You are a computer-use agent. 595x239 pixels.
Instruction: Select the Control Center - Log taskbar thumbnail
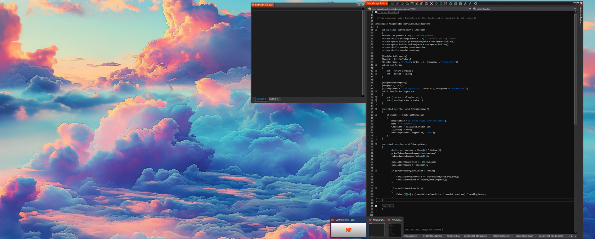(348, 227)
